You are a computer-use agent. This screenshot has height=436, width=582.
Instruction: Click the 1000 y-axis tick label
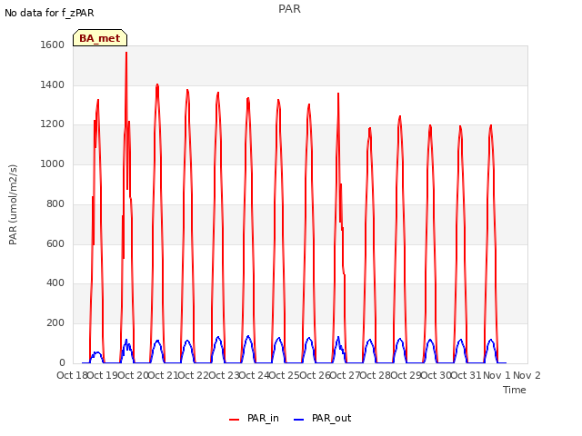point(53,163)
